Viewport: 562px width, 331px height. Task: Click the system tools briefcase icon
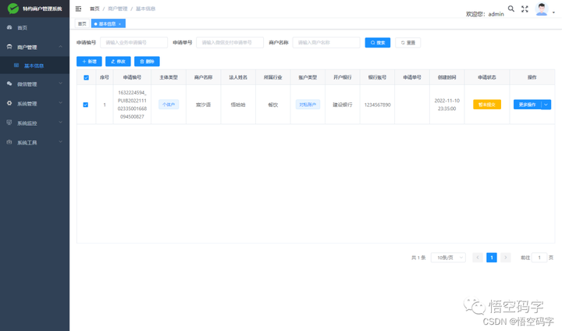click(9, 142)
